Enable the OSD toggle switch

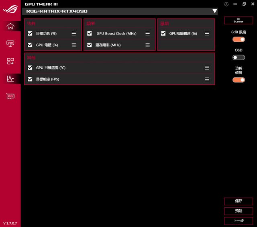pos(239,57)
